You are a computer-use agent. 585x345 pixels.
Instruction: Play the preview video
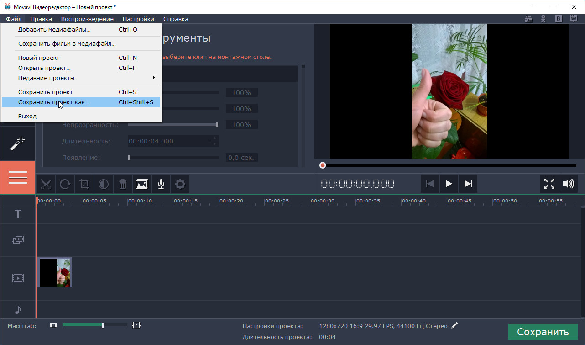click(449, 184)
